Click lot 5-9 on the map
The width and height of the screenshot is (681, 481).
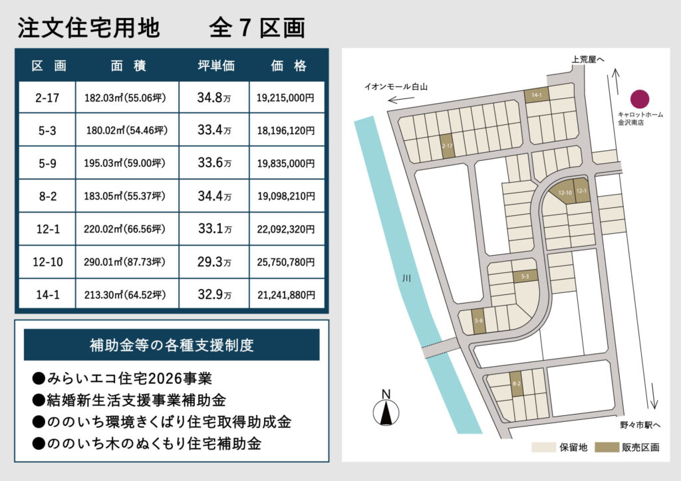point(478,322)
